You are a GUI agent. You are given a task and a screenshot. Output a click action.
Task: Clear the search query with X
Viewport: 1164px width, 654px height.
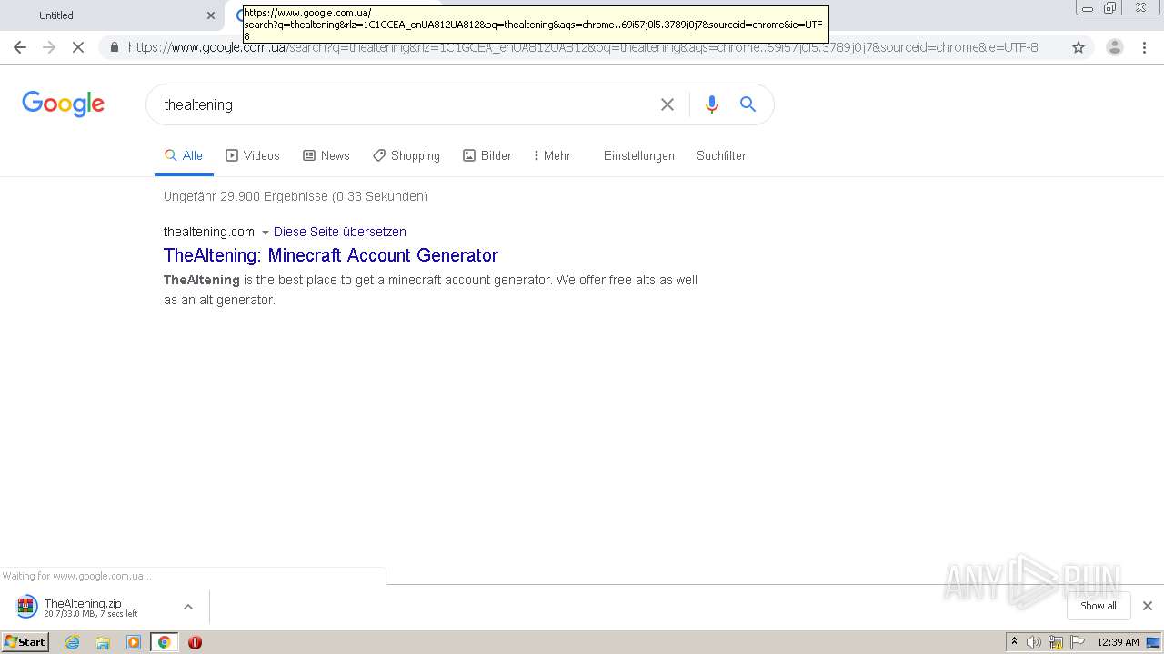(x=667, y=104)
